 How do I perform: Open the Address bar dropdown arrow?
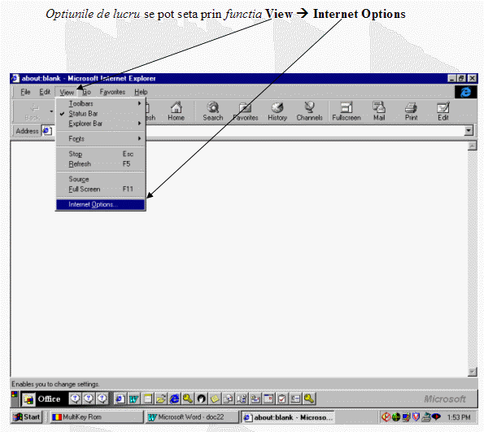click(469, 131)
